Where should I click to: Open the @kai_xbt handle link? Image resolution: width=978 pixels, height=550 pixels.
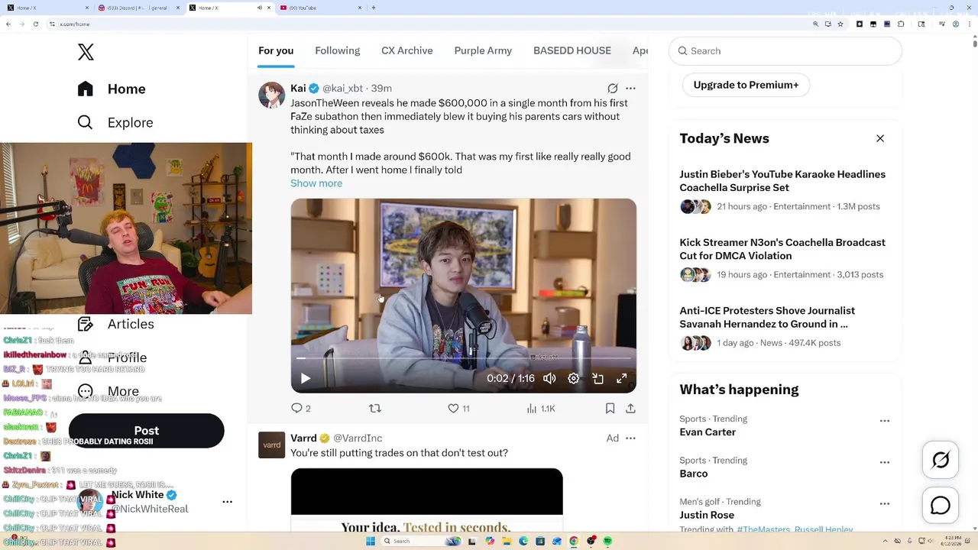342,89
